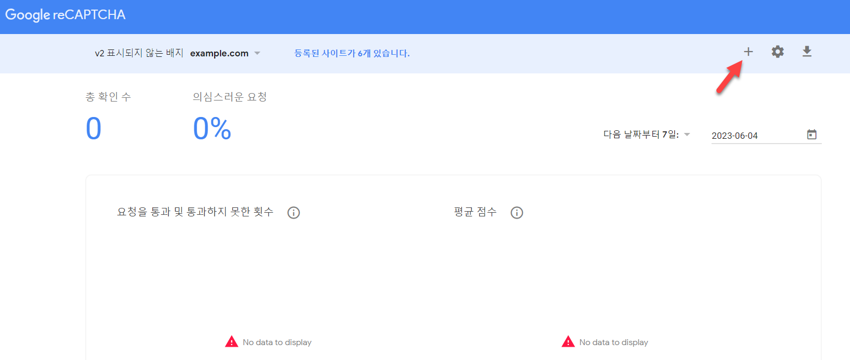Click the 총 확인 수 value 0
This screenshot has height=360, width=850.
(94, 129)
